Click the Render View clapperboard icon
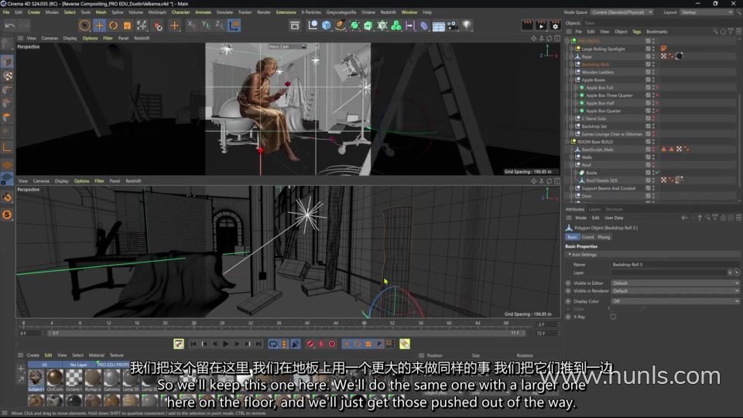 528,26
